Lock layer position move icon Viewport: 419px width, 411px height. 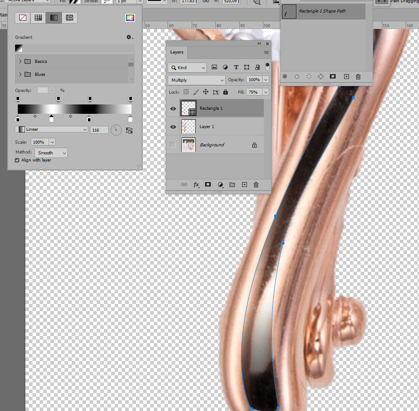coord(205,92)
